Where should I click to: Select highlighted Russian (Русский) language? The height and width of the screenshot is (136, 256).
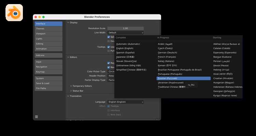coord(184,78)
